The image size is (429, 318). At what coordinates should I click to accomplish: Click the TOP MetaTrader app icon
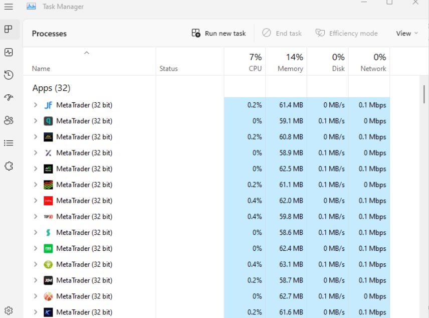[x=48, y=217]
